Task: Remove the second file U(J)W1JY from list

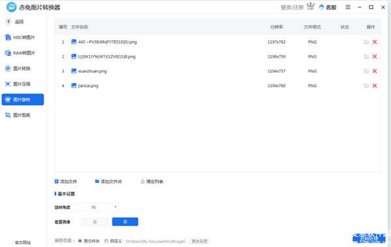Action: [375, 57]
